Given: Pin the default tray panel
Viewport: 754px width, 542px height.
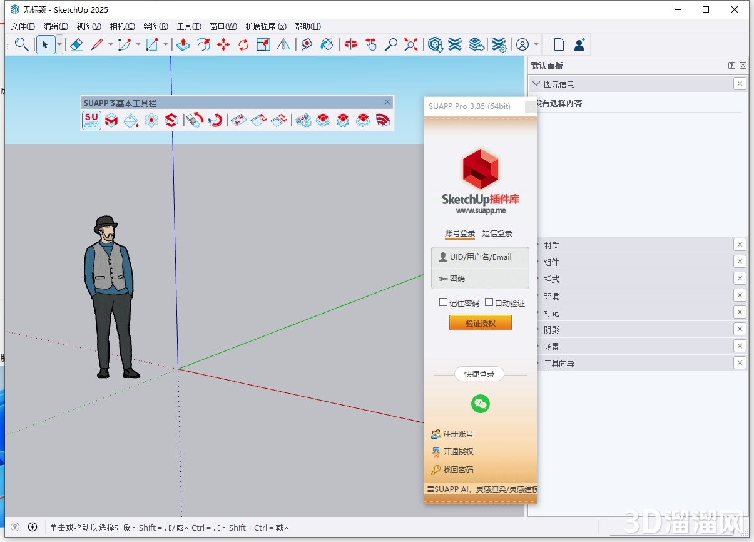Looking at the screenshot, I should 731,66.
